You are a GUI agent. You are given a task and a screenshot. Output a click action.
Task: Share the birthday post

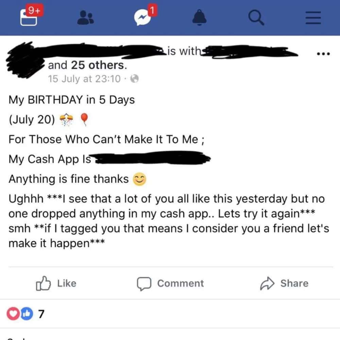click(x=284, y=283)
